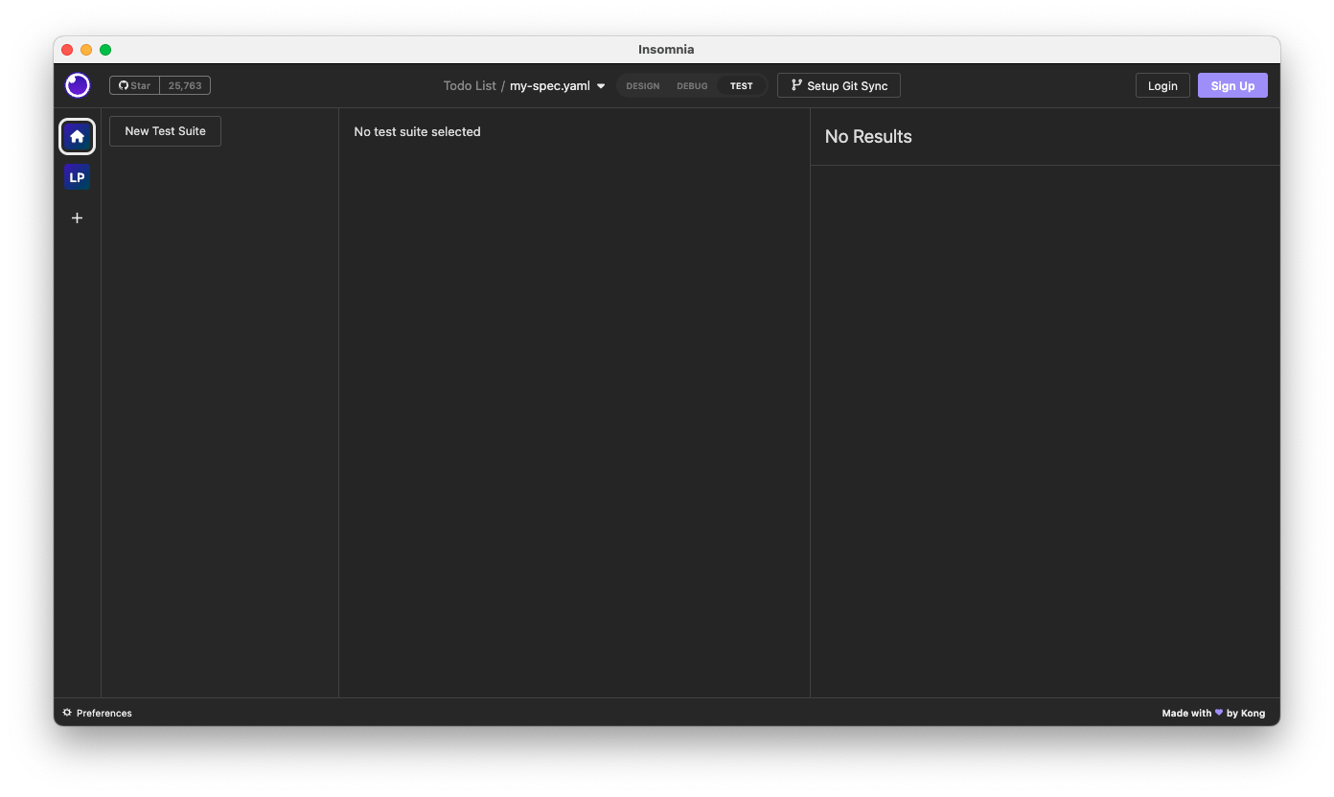Open the Home dashboard icon
The height and width of the screenshot is (797, 1334).
(78, 136)
